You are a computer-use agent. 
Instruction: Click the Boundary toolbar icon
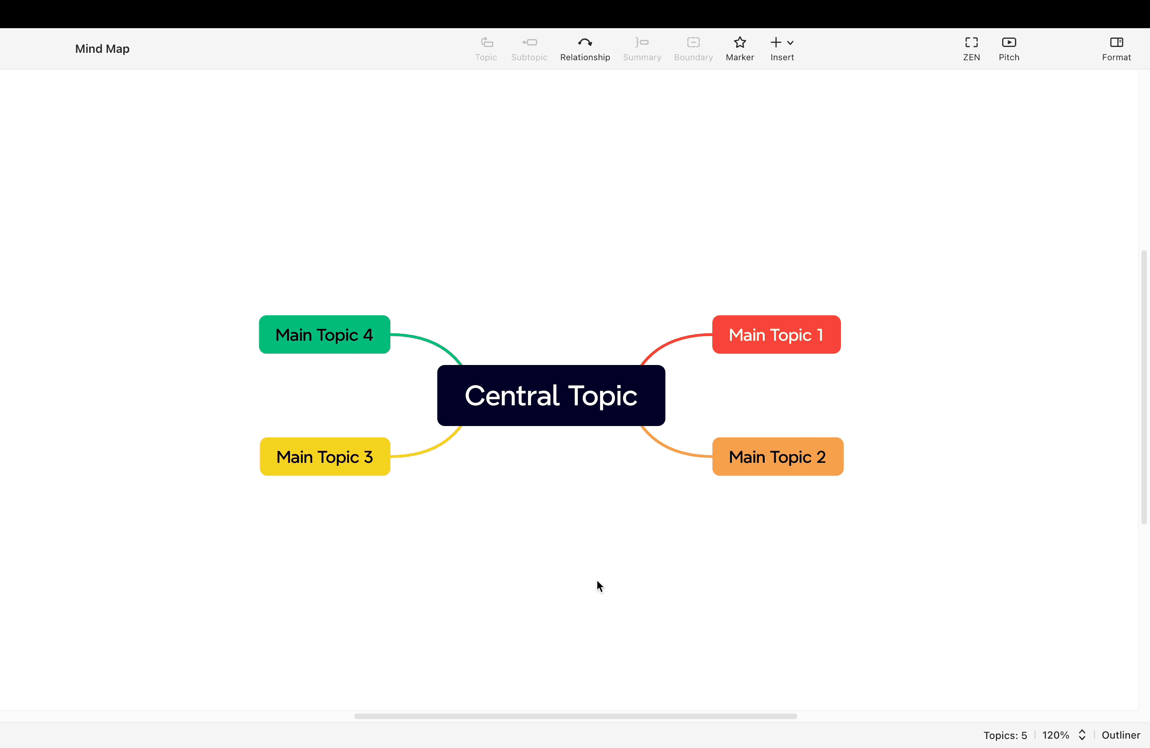click(x=693, y=43)
